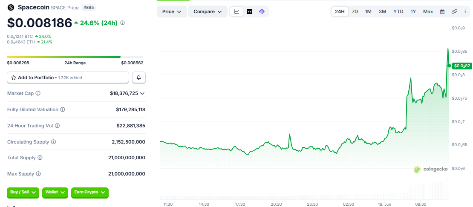Show Circulating Supply info icon
Screen dimensions: 473x207
coord(54,141)
